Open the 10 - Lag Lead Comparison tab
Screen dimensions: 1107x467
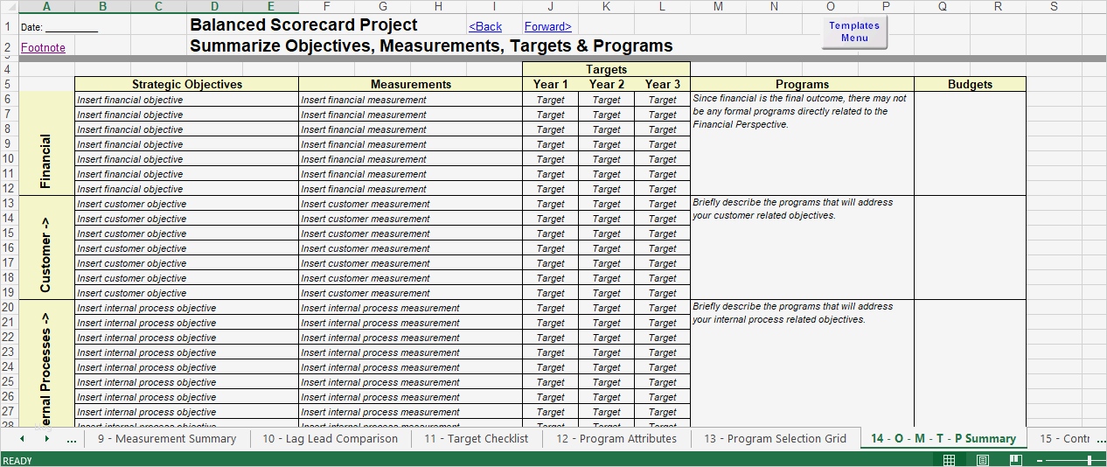tap(330, 439)
